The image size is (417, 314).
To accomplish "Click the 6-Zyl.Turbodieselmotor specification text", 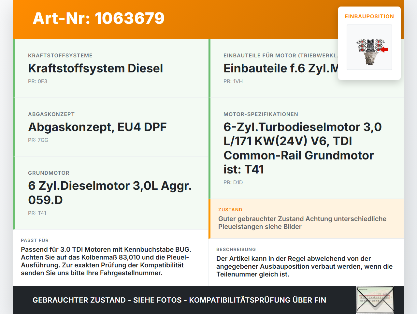I will click(303, 148).
